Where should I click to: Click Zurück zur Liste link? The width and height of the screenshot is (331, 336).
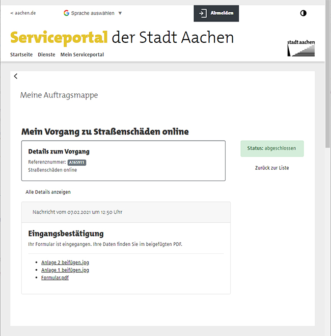click(272, 168)
